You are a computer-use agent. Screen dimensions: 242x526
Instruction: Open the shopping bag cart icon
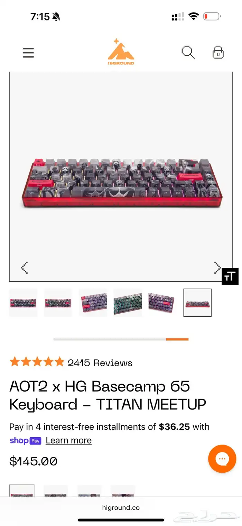click(x=218, y=52)
